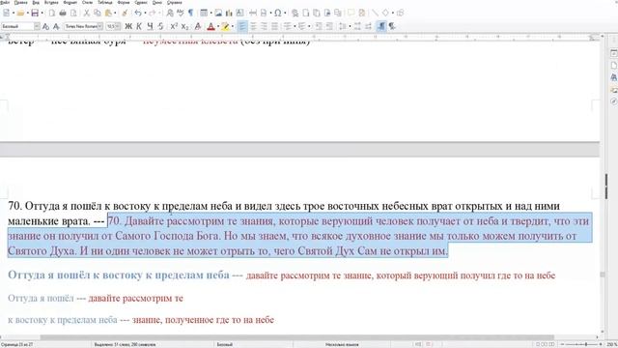Open the font size dropdown
618x348 pixels.
118,26
